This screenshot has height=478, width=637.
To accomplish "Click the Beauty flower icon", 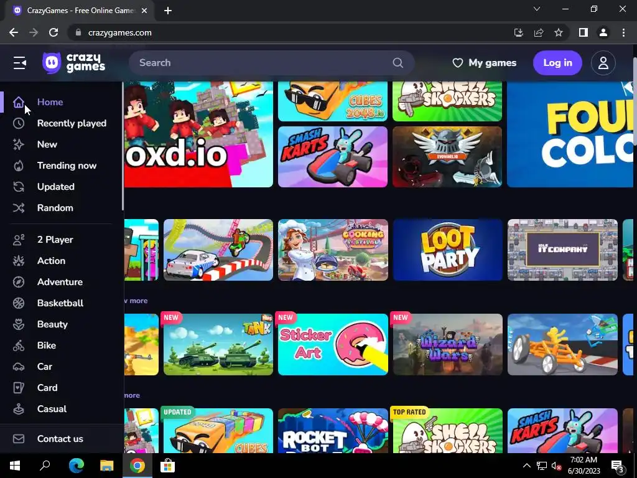I will point(19,324).
